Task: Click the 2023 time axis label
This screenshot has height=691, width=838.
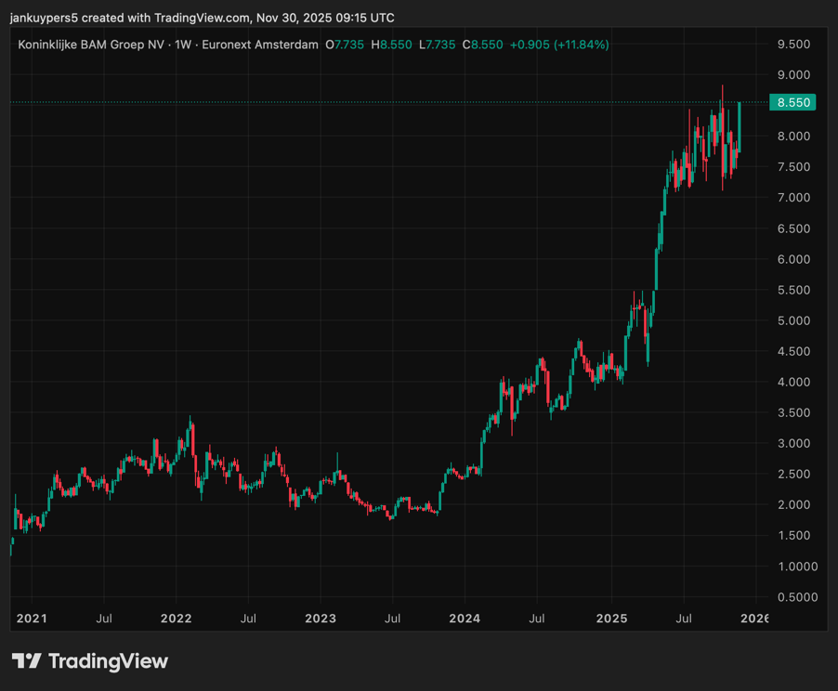Action: pos(321,619)
